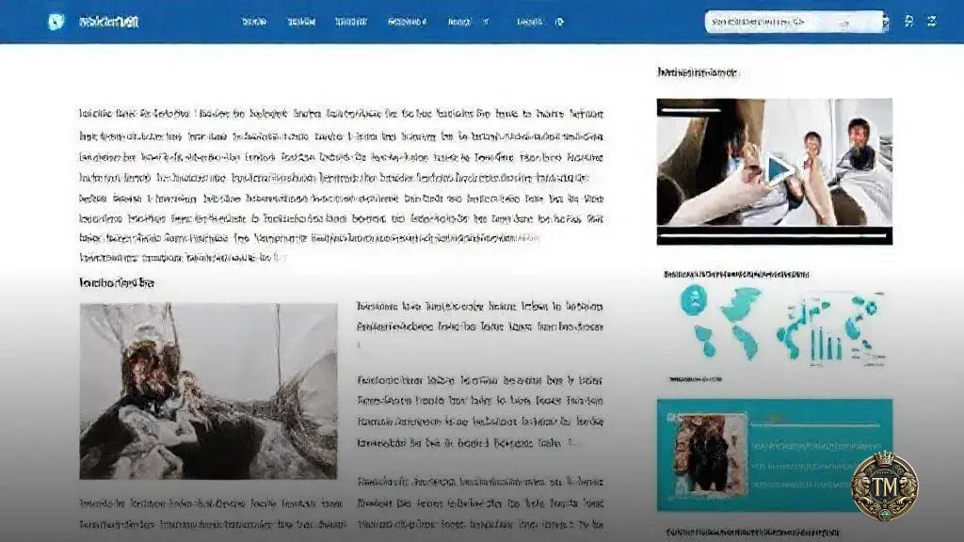Click the icon following the last navbar link
Image resolution: width=964 pixels, height=542 pixels.
(560, 21)
